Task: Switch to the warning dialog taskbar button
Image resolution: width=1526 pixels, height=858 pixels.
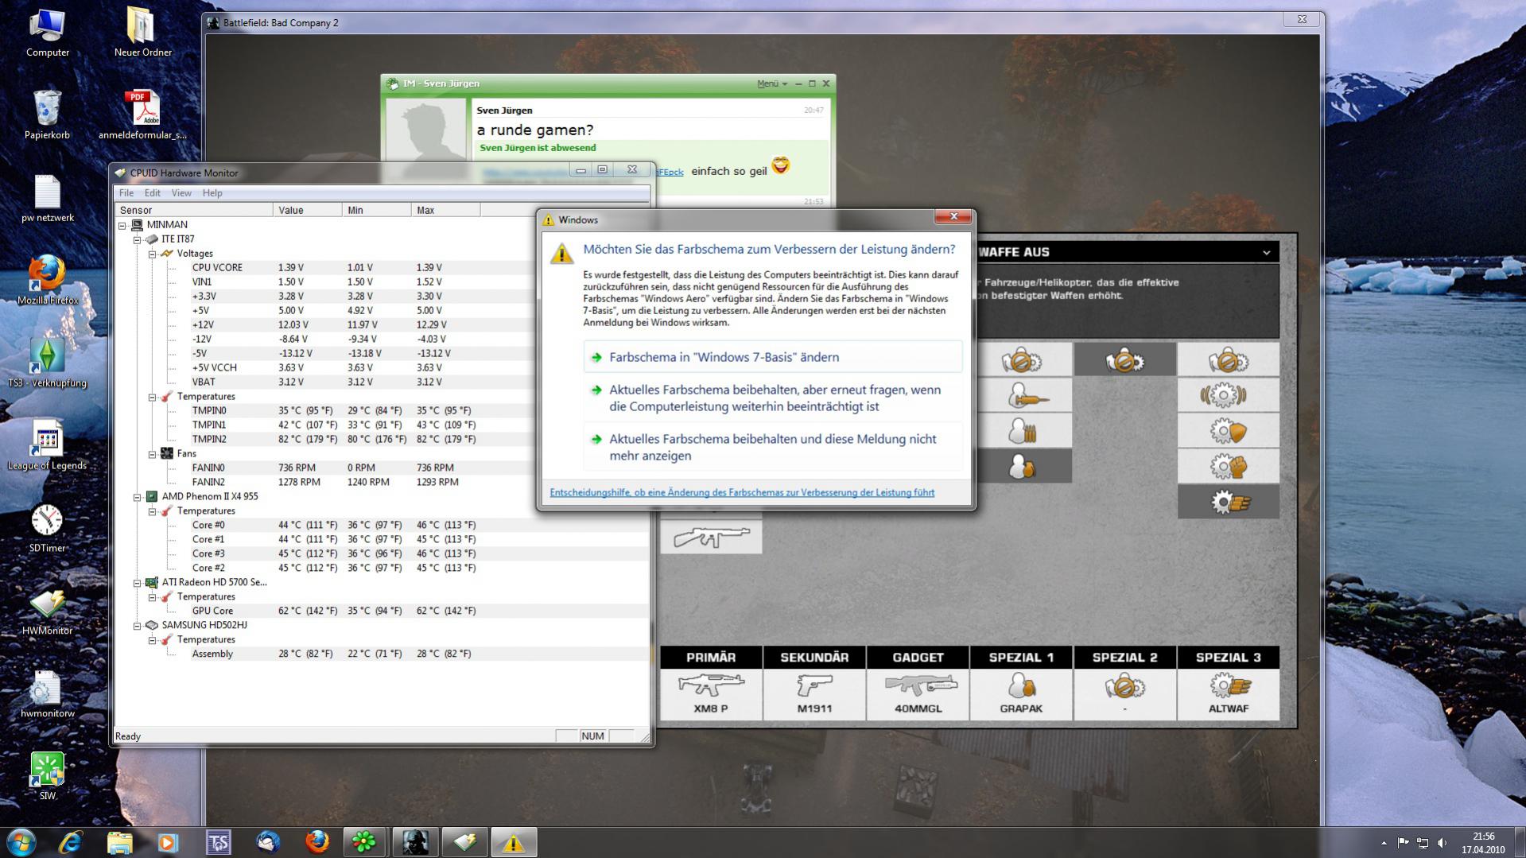Action: (x=514, y=842)
